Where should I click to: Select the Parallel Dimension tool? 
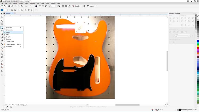2,47
